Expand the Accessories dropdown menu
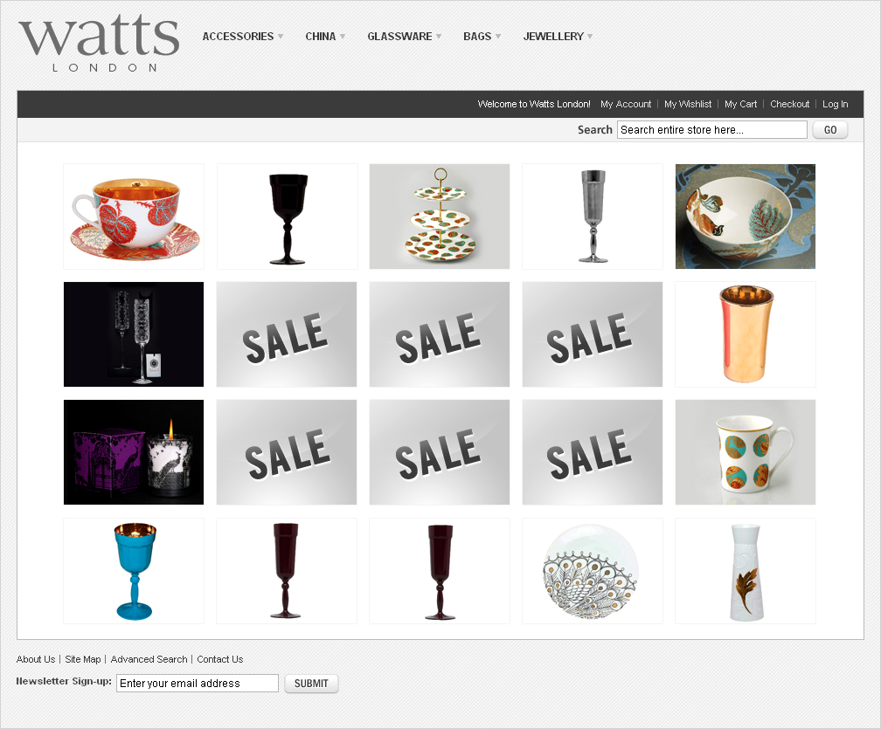Viewport: 881px width, 729px height. [x=243, y=37]
